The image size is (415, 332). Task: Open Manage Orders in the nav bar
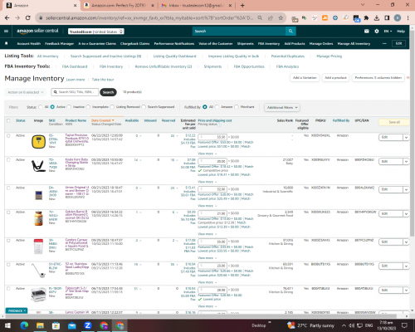click(x=321, y=43)
